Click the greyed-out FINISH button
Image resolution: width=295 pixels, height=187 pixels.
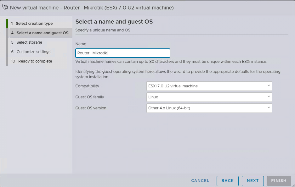(x=279, y=181)
